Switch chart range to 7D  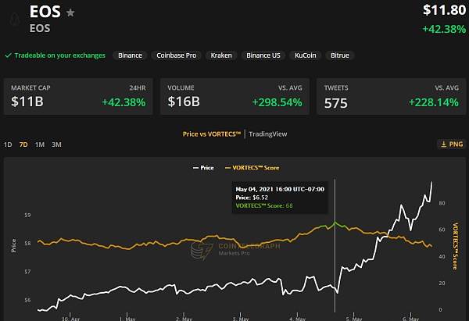coord(23,144)
